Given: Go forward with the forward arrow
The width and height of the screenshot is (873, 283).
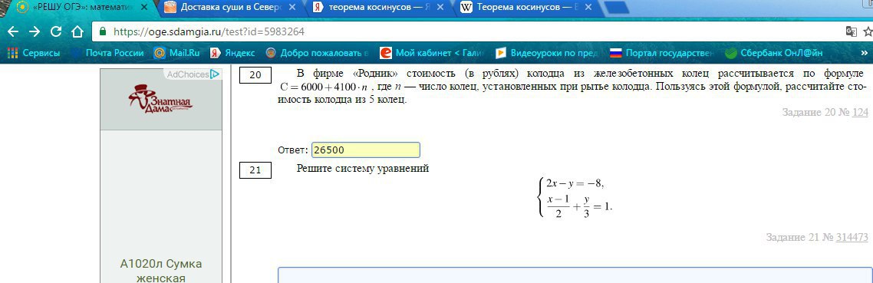Looking at the screenshot, I should point(35,31).
